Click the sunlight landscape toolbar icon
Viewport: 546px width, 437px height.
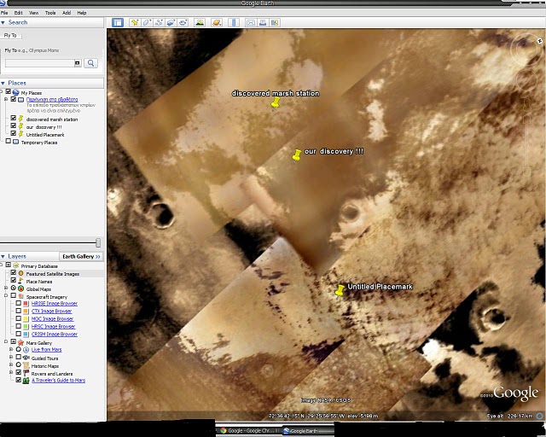click(200, 23)
